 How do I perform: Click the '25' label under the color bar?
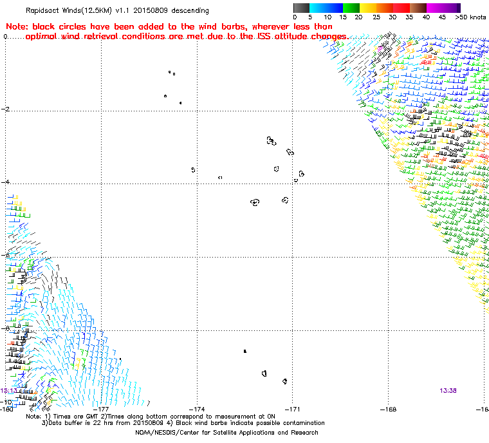pyautogui.click(x=376, y=17)
